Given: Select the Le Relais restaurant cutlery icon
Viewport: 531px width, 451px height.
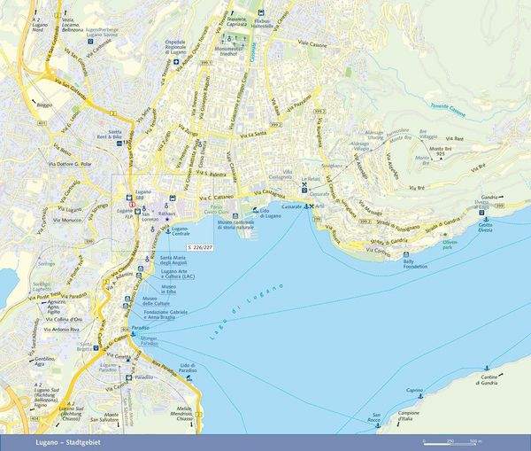Looking at the screenshot, I should 304,185.
